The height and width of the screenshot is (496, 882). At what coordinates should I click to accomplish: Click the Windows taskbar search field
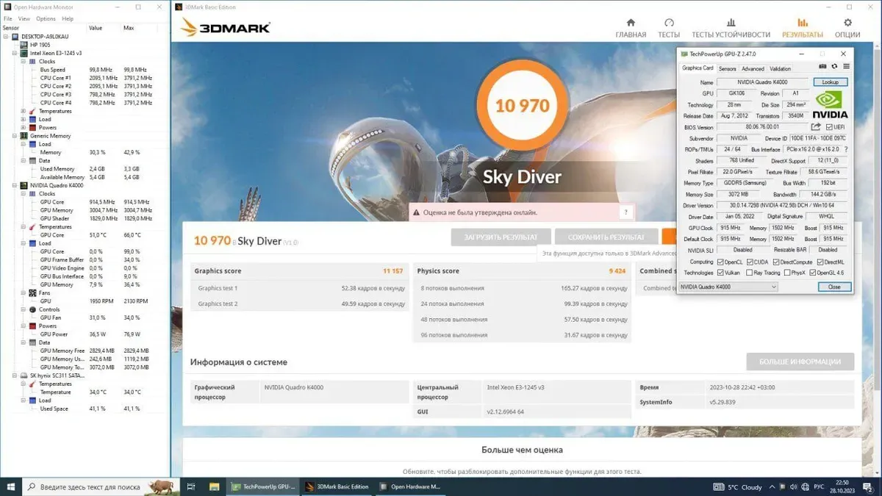point(88,486)
